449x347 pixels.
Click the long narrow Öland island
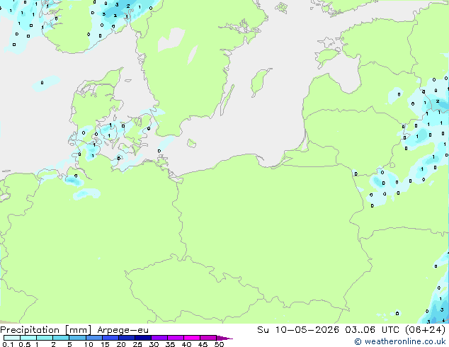pos(227,100)
